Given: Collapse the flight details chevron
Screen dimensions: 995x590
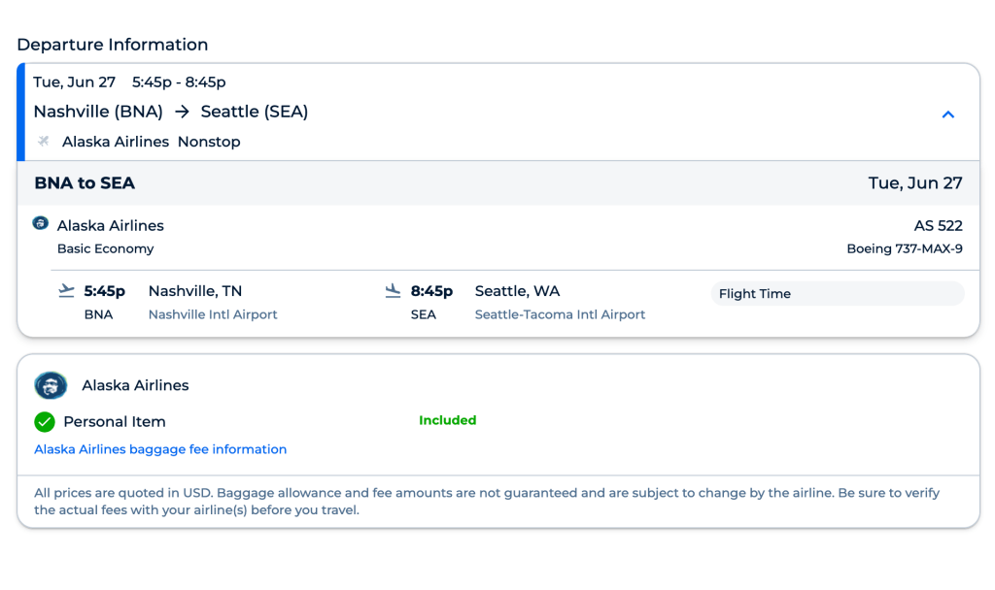Looking at the screenshot, I should tap(948, 115).
